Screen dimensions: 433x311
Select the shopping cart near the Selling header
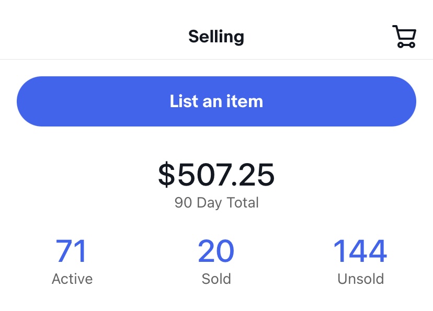(x=404, y=36)
